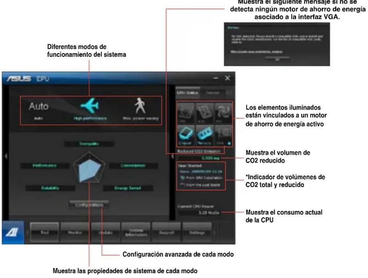Open the Support menu button
Screen dimensions: 368x278
coord(166,232)
